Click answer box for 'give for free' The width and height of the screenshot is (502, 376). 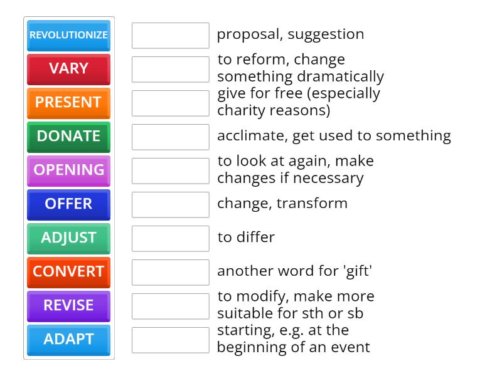click(170, 103)
